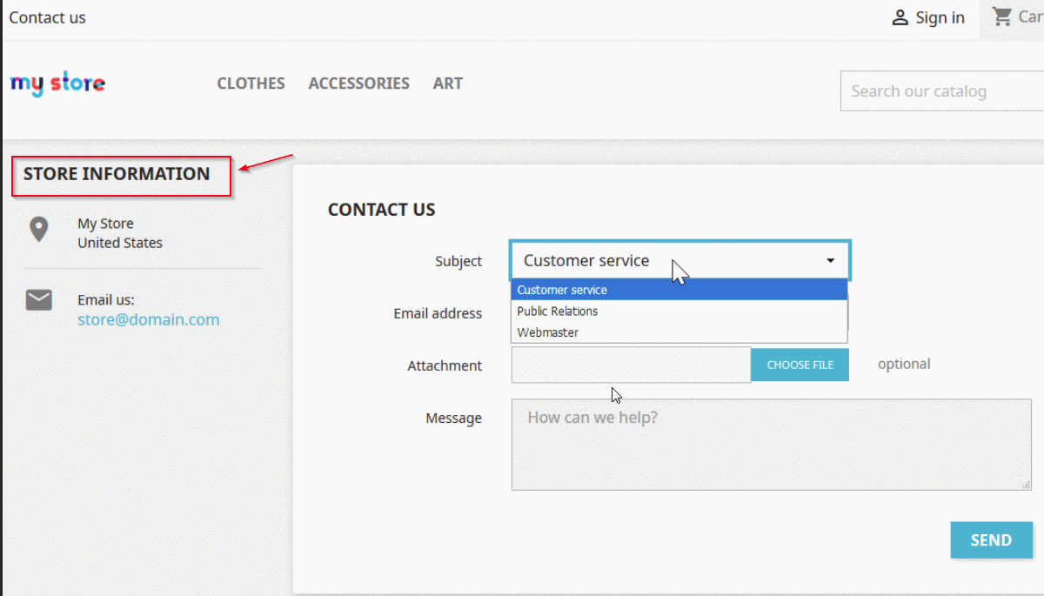The width and height of the screenshot is (1044, 596).
Task: Open the Clothes menu
Action: [251, 84]
